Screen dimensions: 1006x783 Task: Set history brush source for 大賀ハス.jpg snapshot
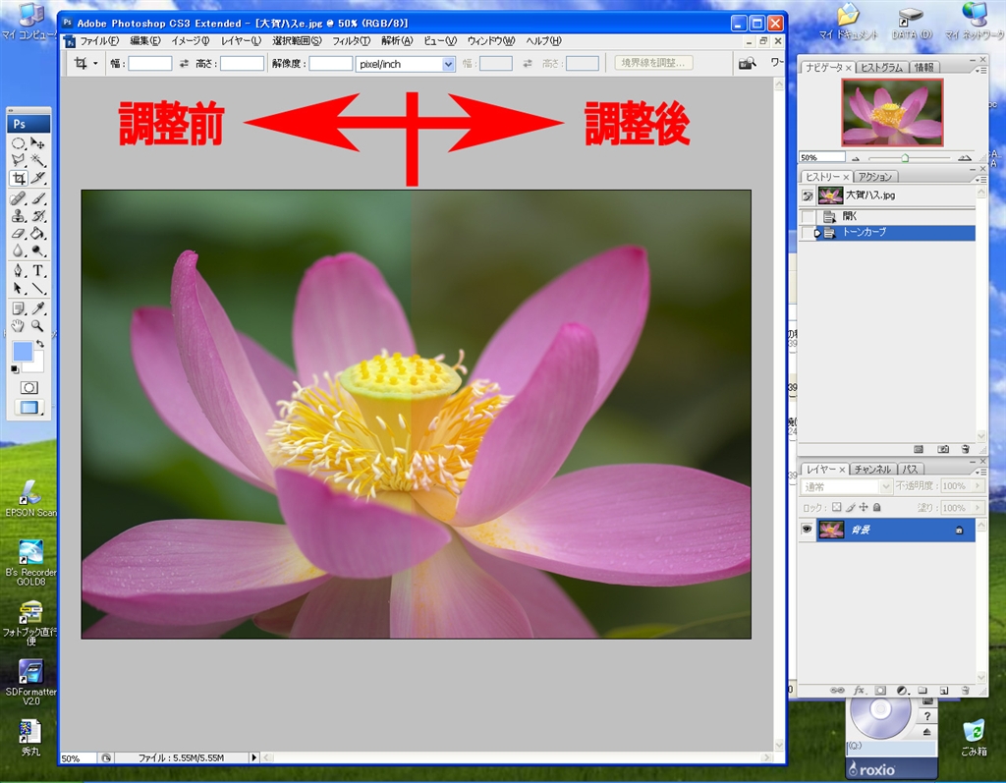808,196
